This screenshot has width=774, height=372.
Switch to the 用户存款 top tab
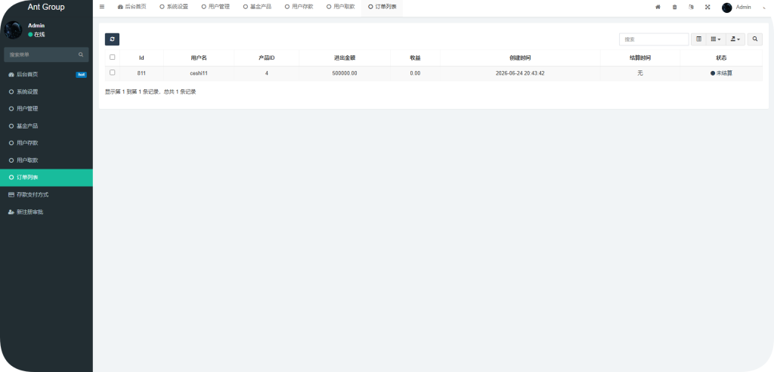coord(299,7)
